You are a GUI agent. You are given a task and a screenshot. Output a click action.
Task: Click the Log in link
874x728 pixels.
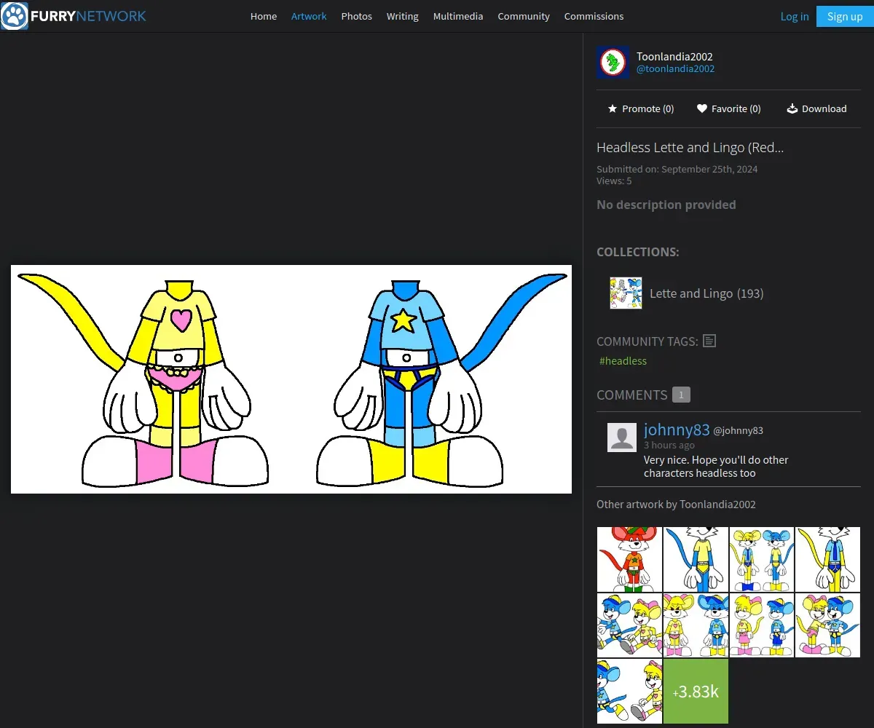click(x=795, y=16)
